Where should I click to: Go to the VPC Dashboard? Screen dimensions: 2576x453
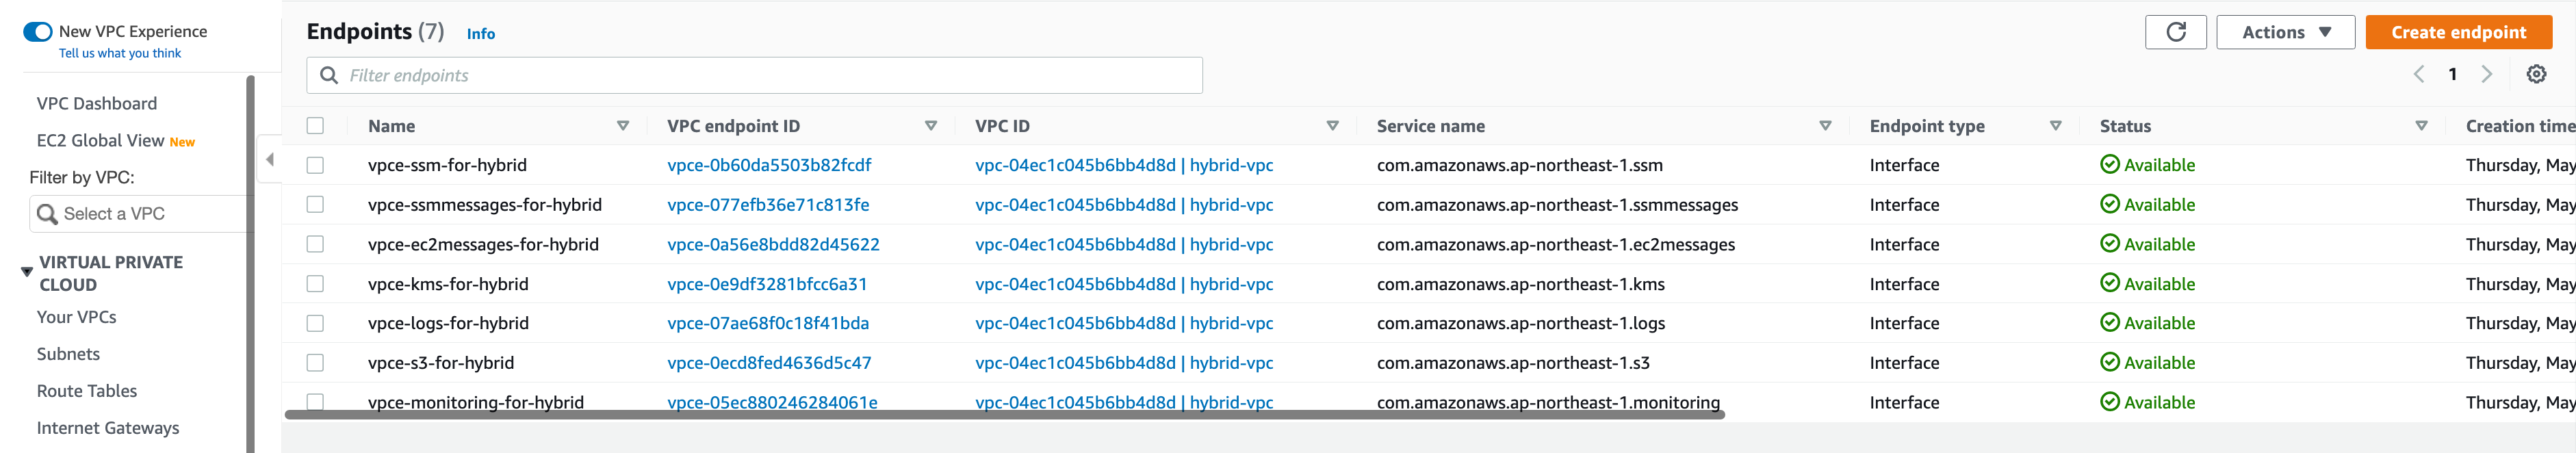pos(97,103)
